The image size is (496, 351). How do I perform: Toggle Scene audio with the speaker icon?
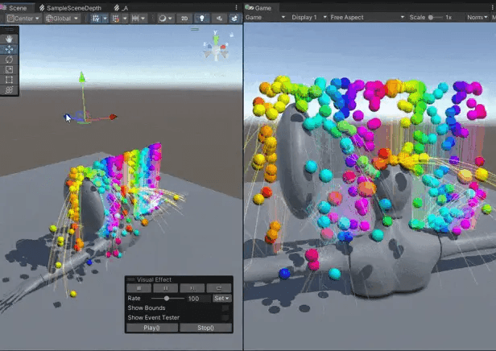pos(218,18)
